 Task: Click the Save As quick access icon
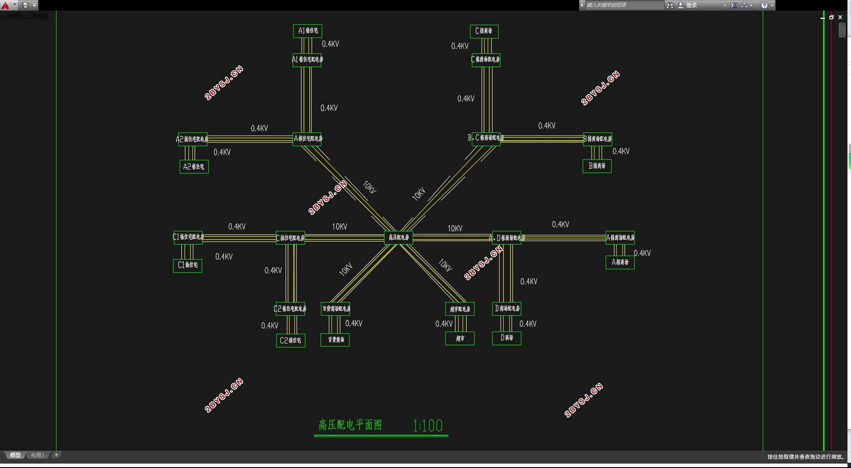click(x=26, y=5)
